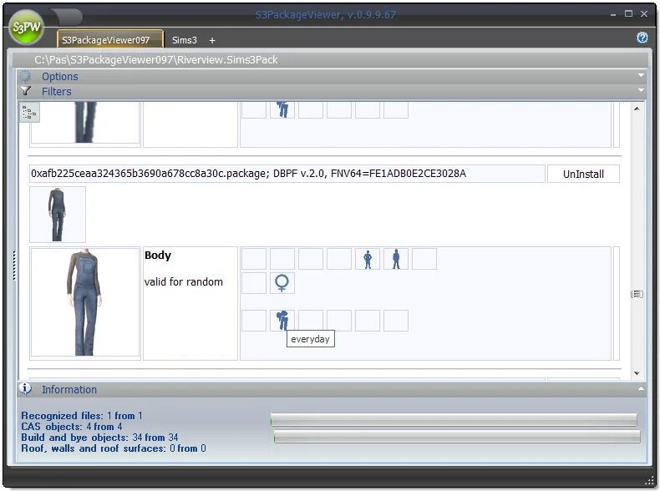The width and height of the screenshot is (660, 491).
Task: Click the 'valid for random' text
Action: point(184,281)
